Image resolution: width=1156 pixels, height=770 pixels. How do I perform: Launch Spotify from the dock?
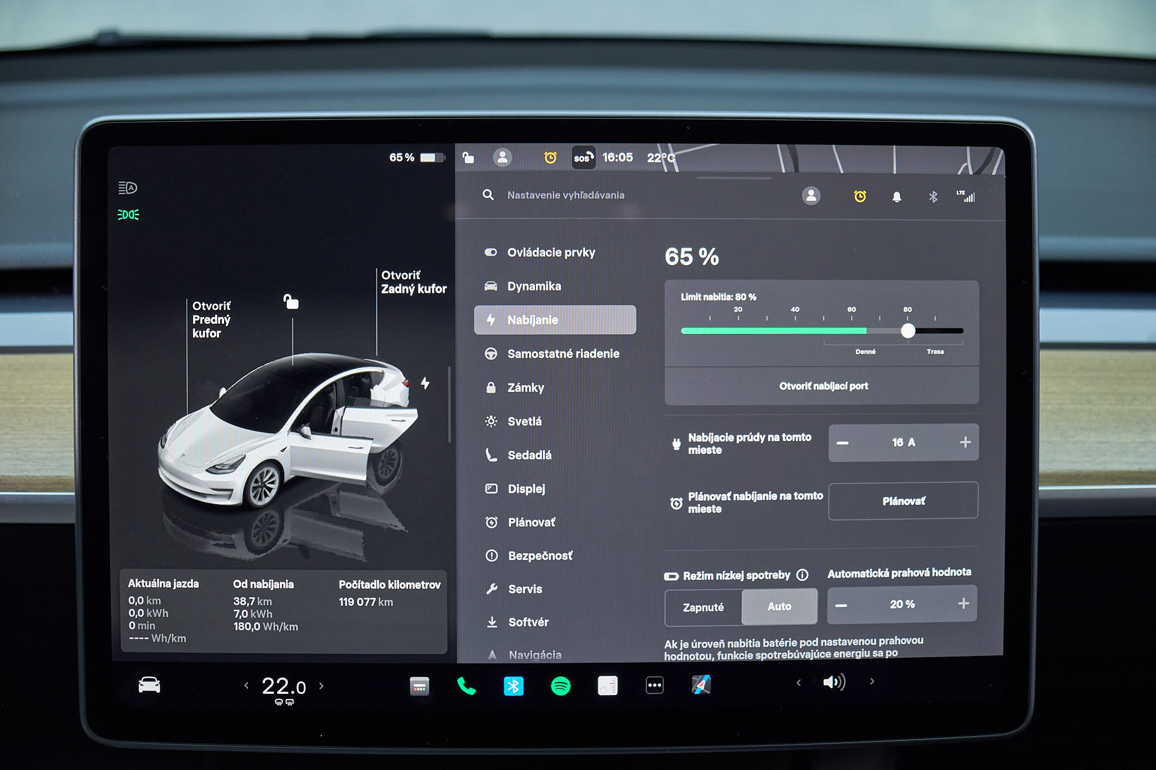tap(561, 686)
